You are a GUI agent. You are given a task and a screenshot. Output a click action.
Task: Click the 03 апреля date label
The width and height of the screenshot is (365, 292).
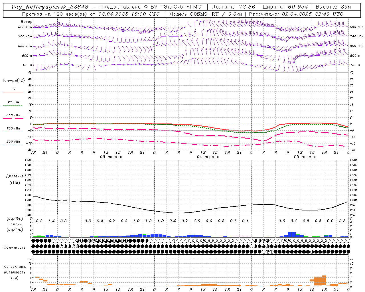pyautogui.click(x=111, y=157)
